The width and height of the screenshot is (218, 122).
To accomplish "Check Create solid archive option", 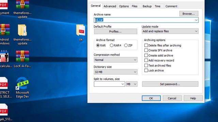I will pyautogui.click(x=159, y=56).
